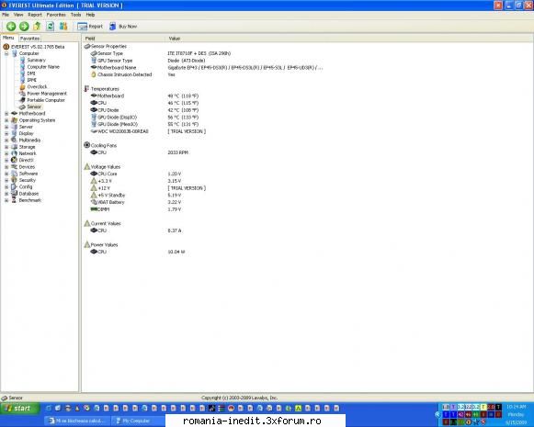Expand the Network tree node
This screenshot has height=427, width=534.
coord(6,153)
